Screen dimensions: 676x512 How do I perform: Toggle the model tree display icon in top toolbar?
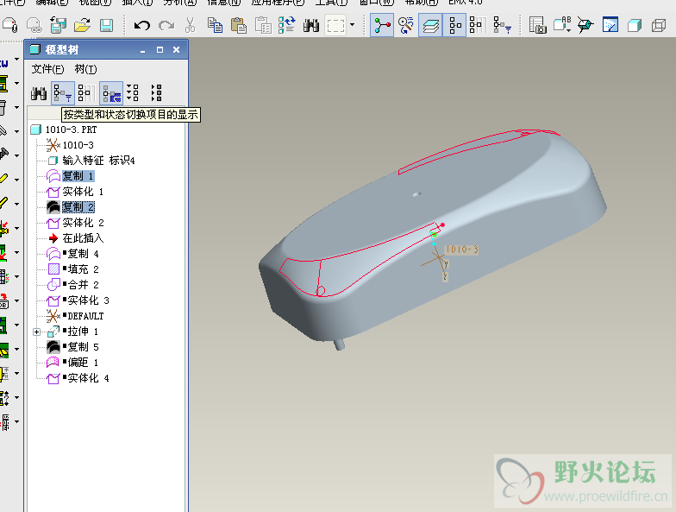(454, 26)
